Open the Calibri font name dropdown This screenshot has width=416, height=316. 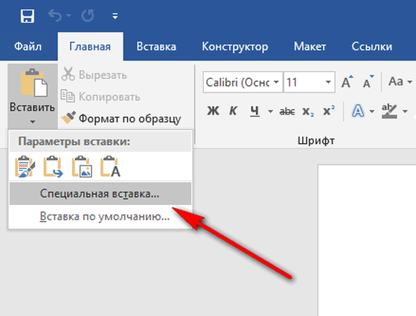coord(277,83)
